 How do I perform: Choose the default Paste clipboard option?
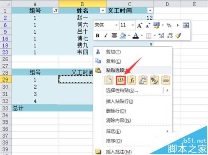point(109,80)
